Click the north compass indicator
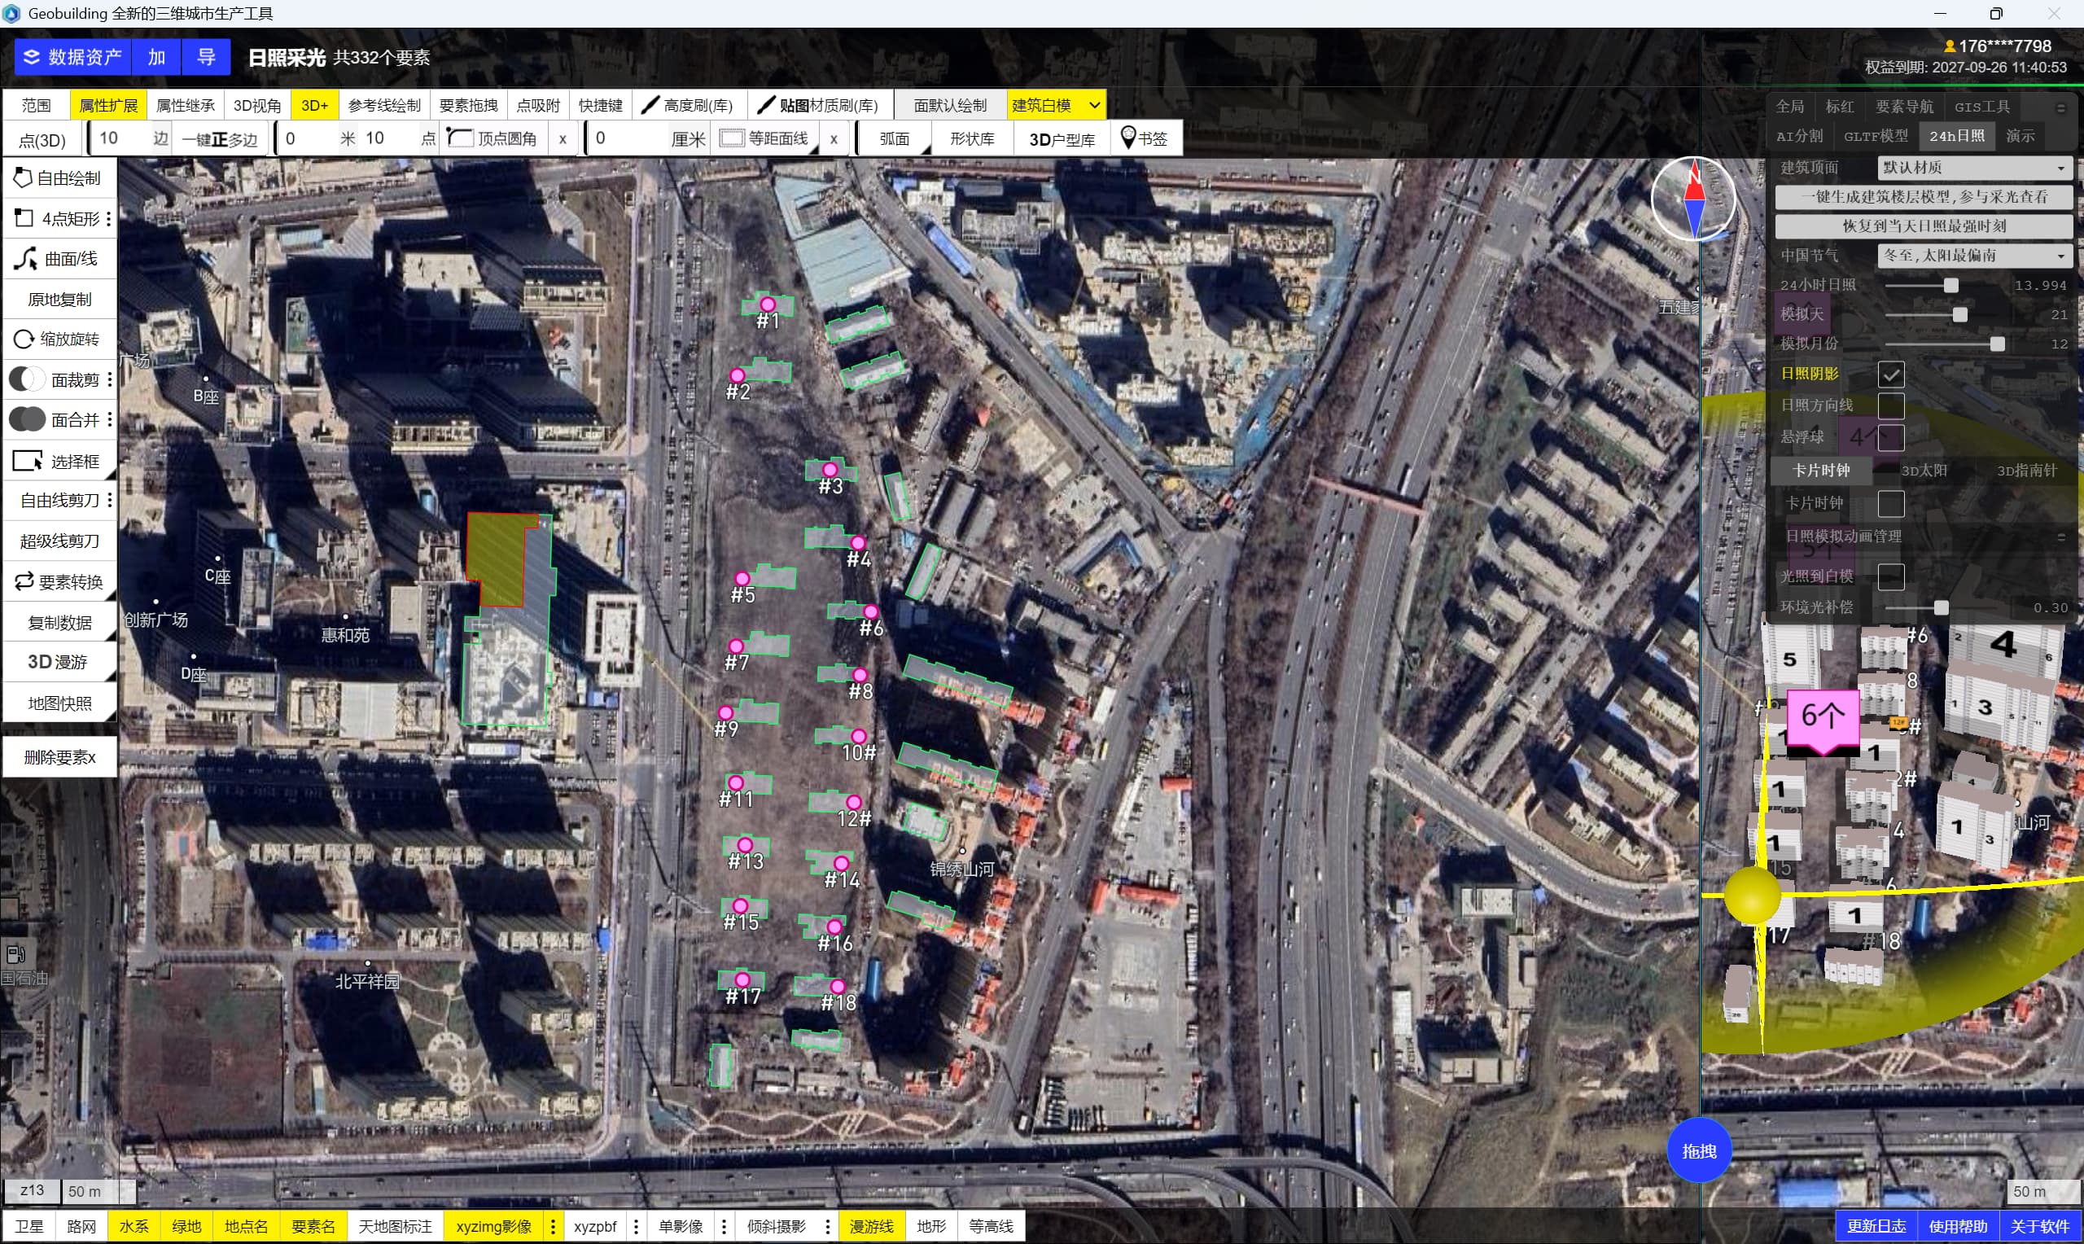2084x1244 pixels. (1693, 199)
